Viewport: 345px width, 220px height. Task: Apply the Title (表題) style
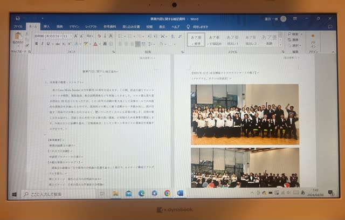coord(270,40)
